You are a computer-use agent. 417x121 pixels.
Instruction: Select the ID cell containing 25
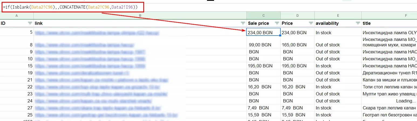click(x=17, y=115)
